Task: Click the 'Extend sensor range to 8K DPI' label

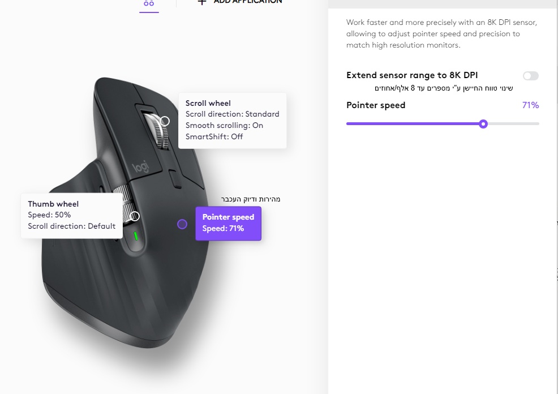Action: [x=412, y=75]
